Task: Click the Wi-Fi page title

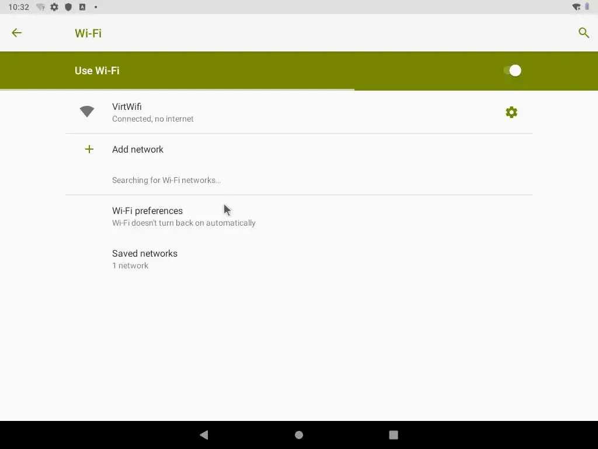Action: tap(88, 33)
